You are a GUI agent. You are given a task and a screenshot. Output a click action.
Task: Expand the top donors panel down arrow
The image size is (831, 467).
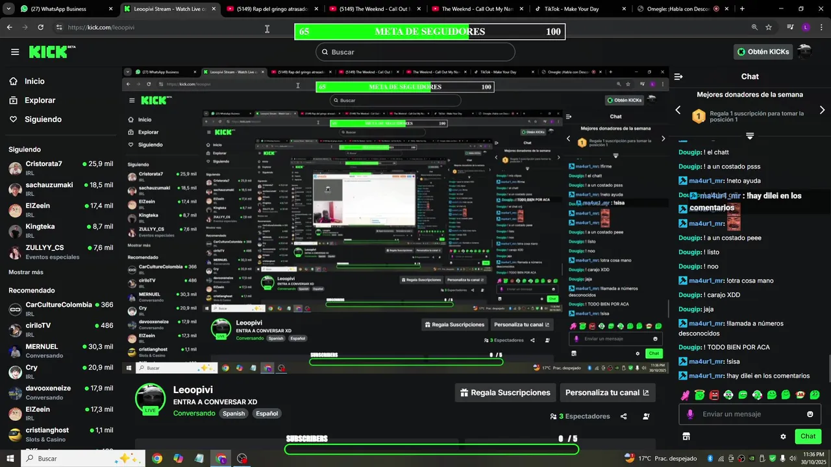click(x=750, y=136)
